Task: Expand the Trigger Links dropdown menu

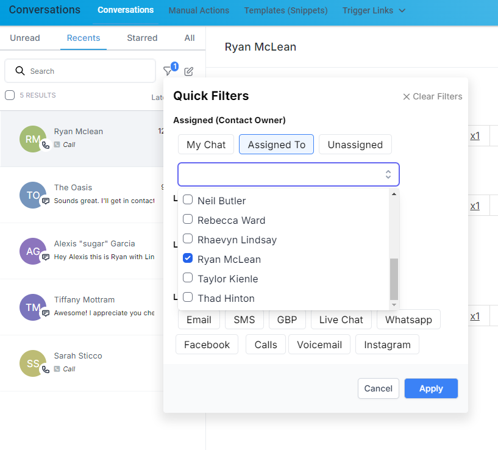Action: click(x=374, y=10)
